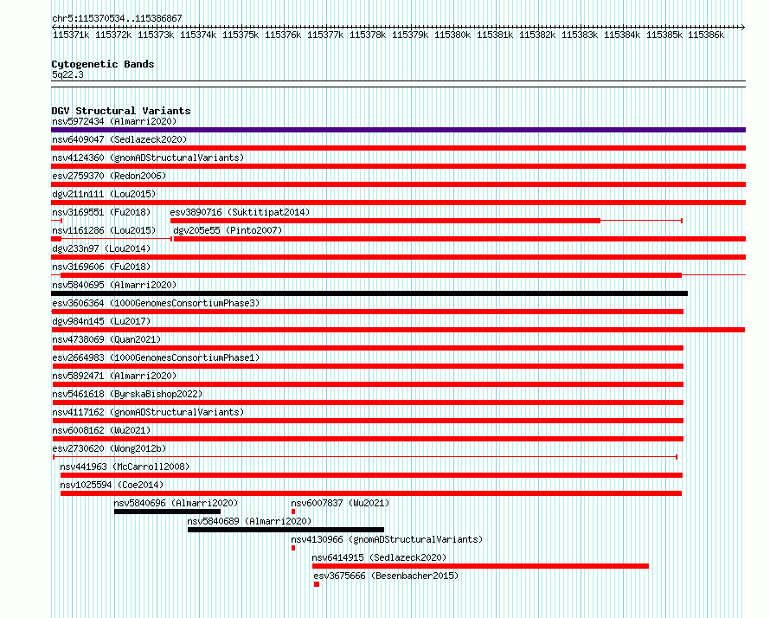Image resolution: width=770 pixels, height=618 pixels.
Task: Open the esv2759370 (Redon2006) variant entry
Action: coord(109,176)
